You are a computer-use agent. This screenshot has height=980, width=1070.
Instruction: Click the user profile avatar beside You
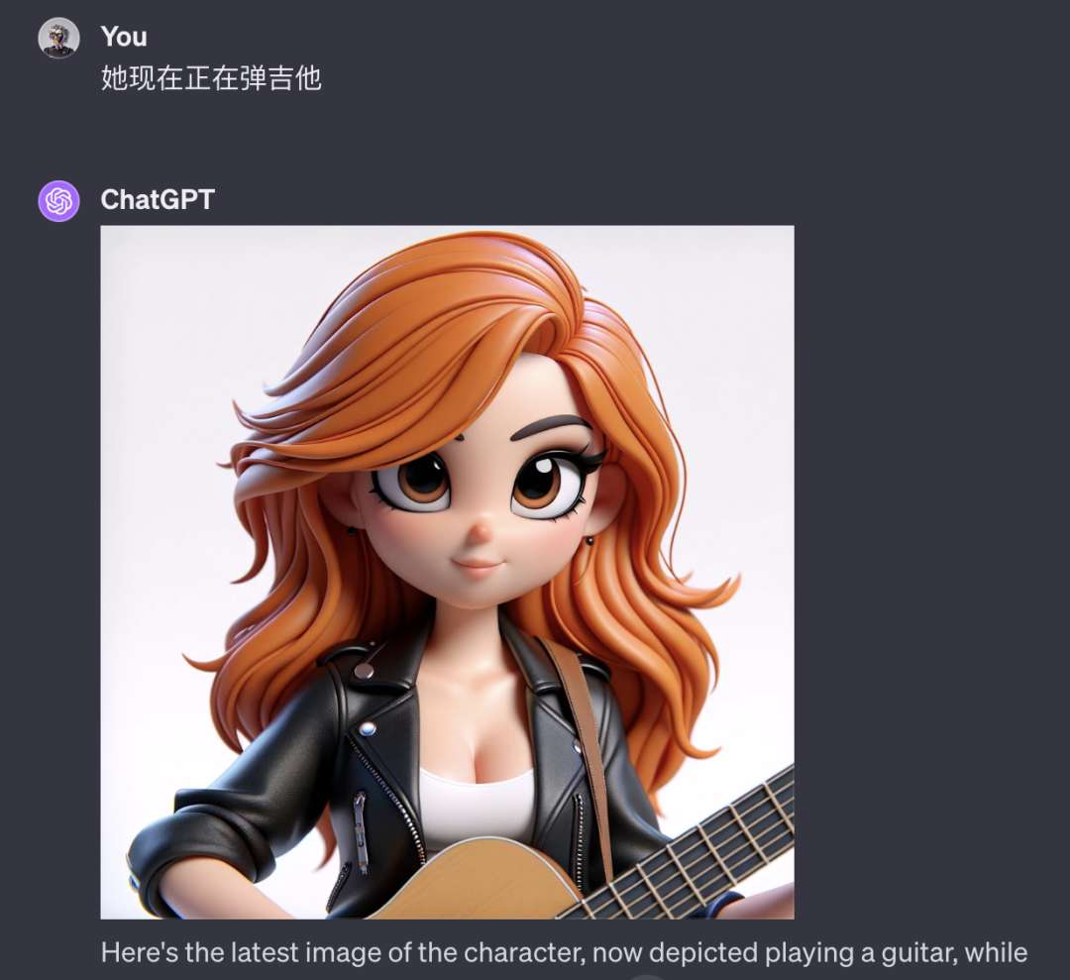click(x=58, y=38)
